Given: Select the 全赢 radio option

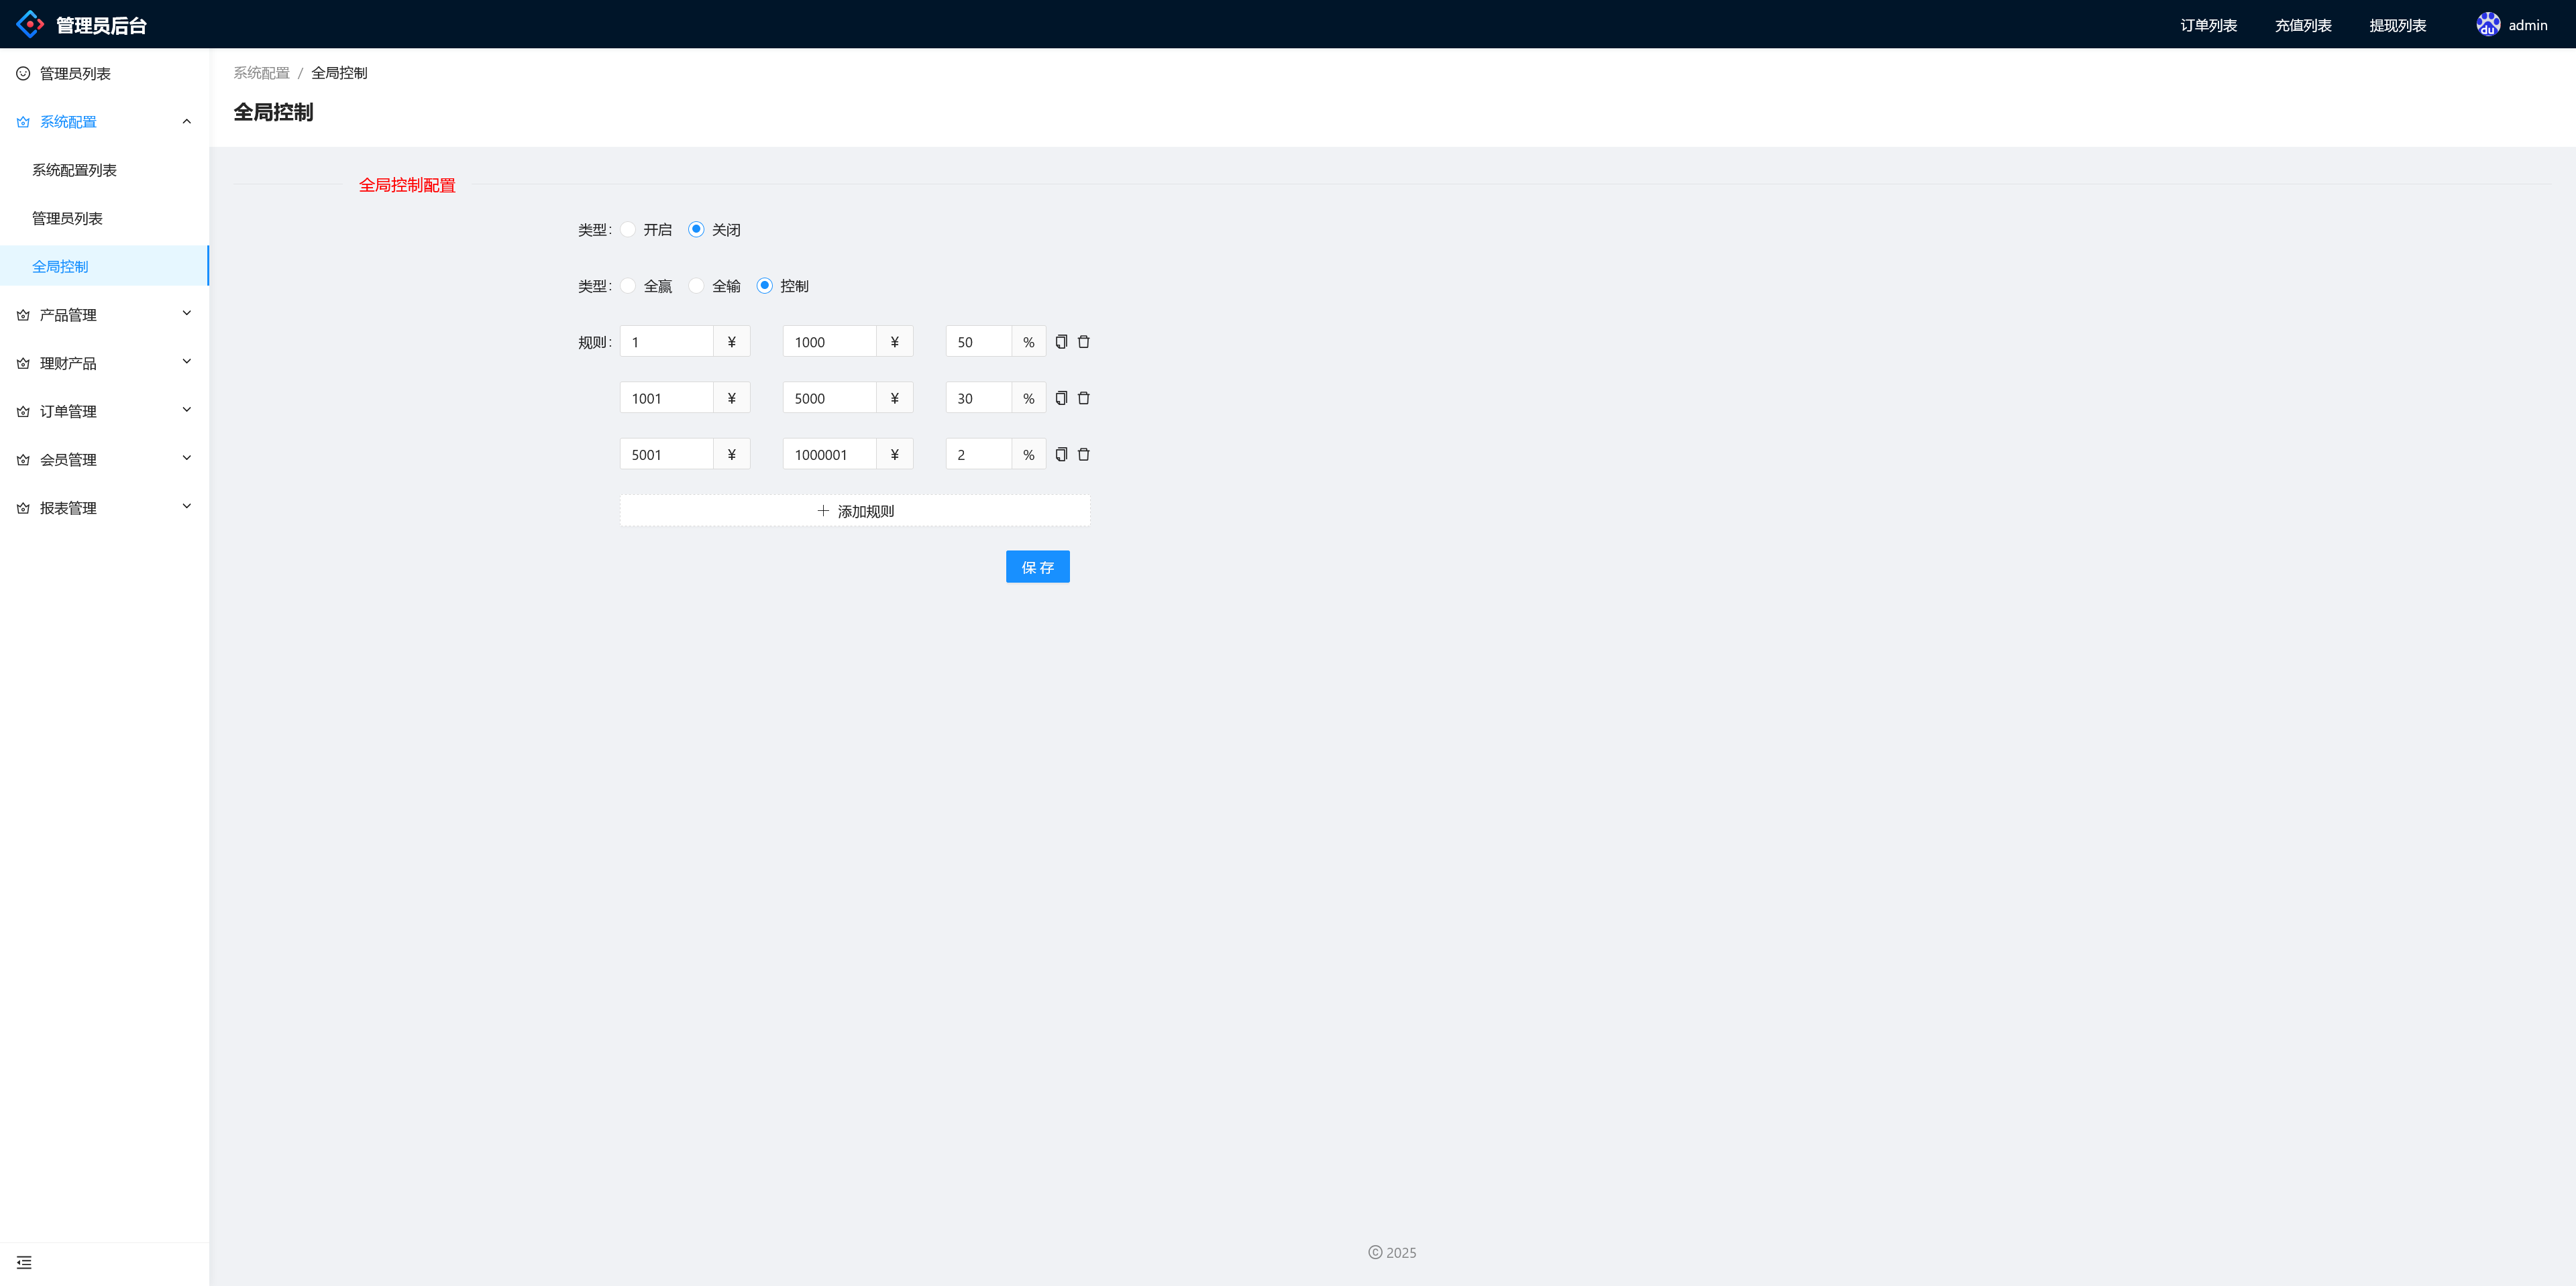Looking at the screenshot, I should (x=628, y=286).
